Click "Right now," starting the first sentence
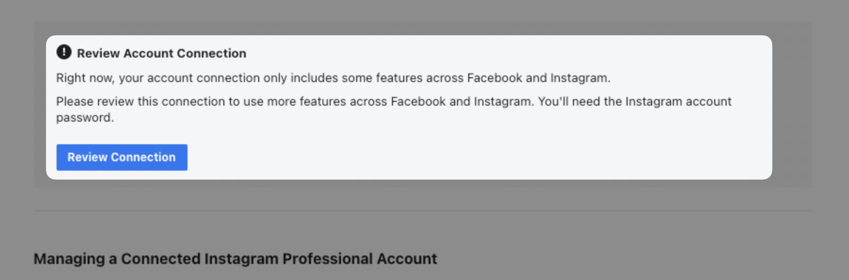The height and width of the screenshot is (280, 849). click(85, 78)
